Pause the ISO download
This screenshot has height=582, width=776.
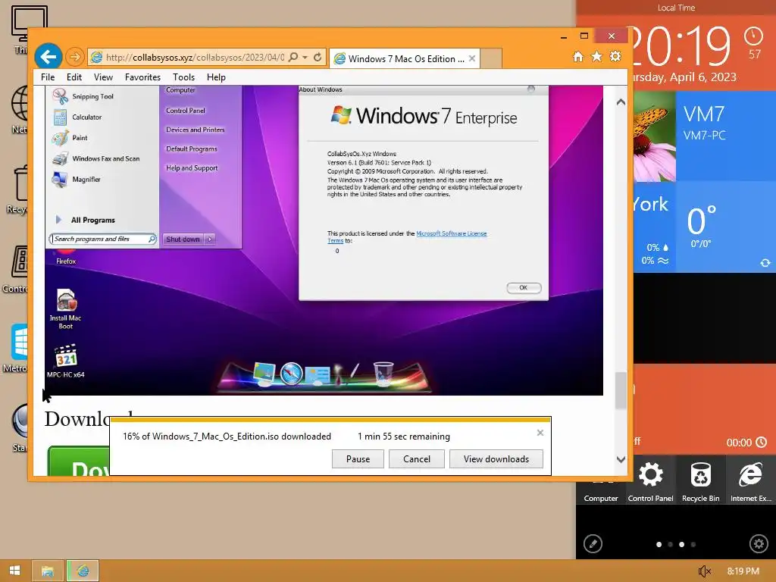click(358, 458)
